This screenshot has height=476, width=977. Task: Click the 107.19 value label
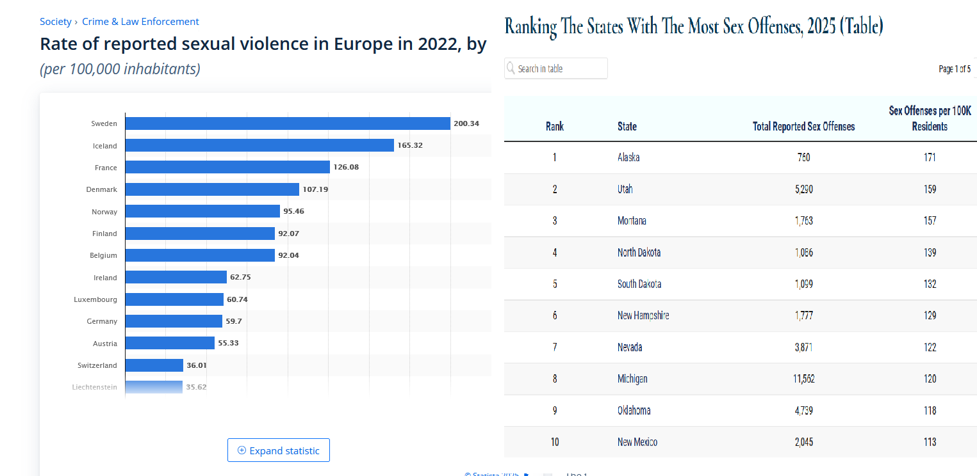click(x=315, y=189)
